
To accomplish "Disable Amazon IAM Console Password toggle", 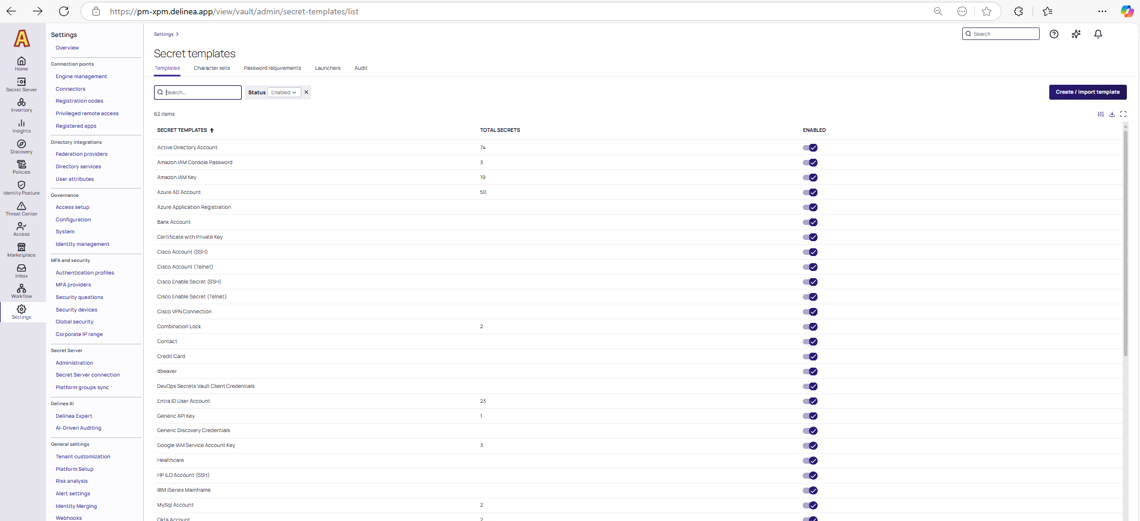I will pyautogui.click(x=810, y=162).
